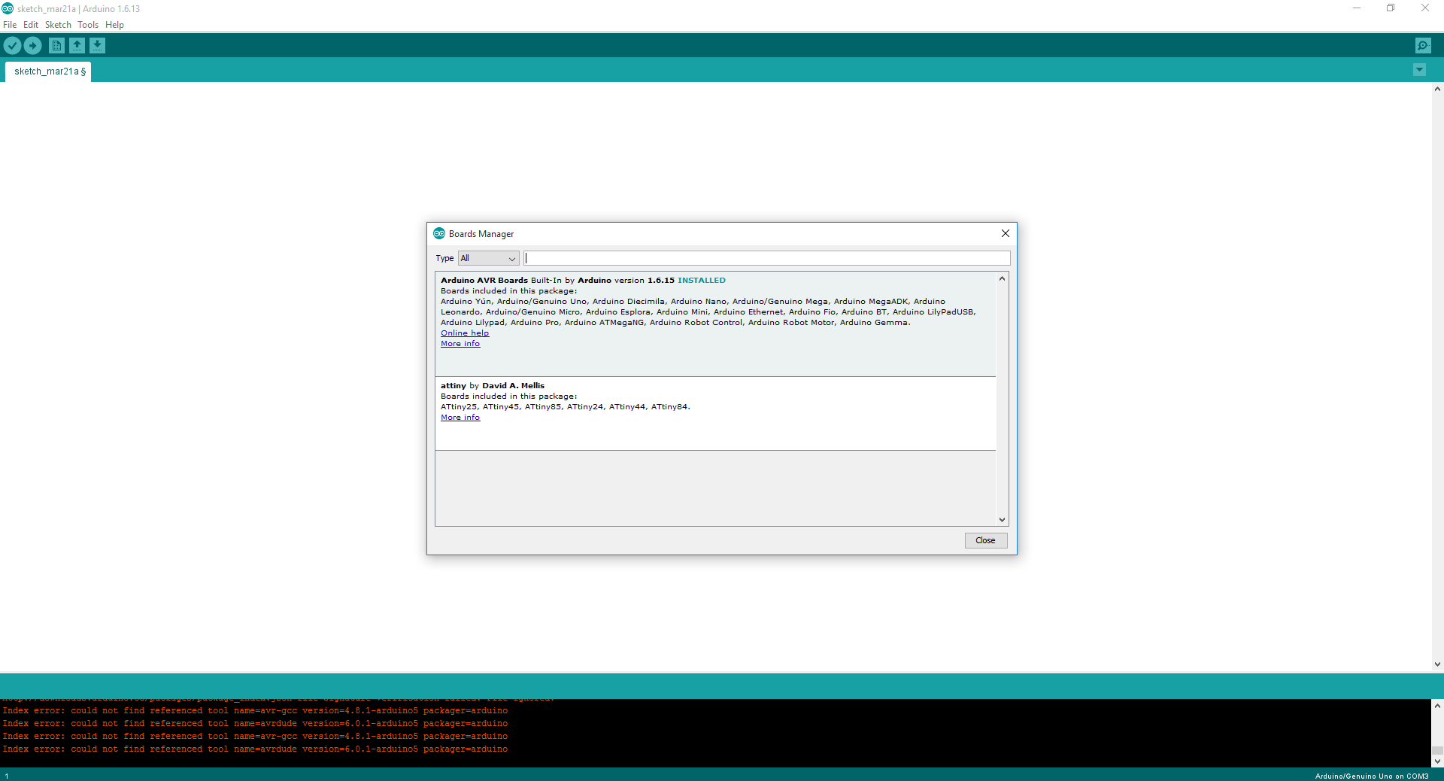Viewport: 1444px width, 781px height.
Task: Open the File menu
Action: pyautogui.click(x=10, y=25)
